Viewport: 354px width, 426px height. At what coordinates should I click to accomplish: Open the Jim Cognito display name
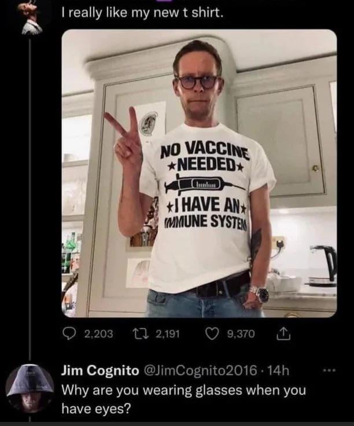100,370
